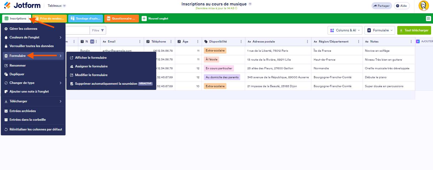Choose Gérer les colonnes

coord(33,29)
